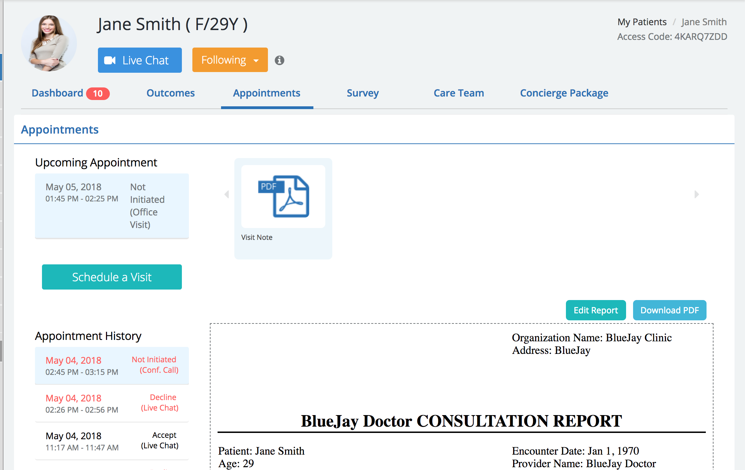Screen dimensions: 745x470
Task: Download the report as PDF
Action: pos(669,310)
